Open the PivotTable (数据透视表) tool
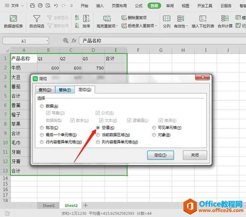The height and width of the screenshot is (217, 246). point(13,22)
